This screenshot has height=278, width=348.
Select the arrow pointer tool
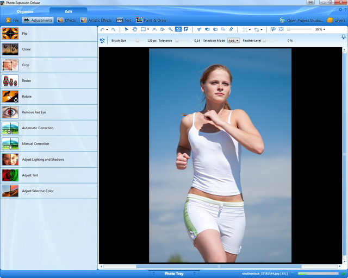(127, 29)
